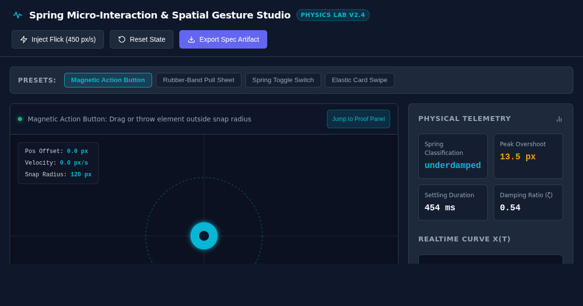Click the REALTIME CURVE X(T) heading

pos(464,239)
